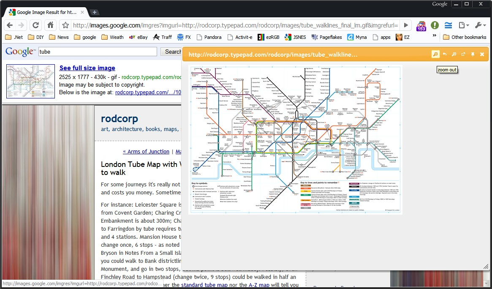Pin the image preview panel

tap(473, 54)
